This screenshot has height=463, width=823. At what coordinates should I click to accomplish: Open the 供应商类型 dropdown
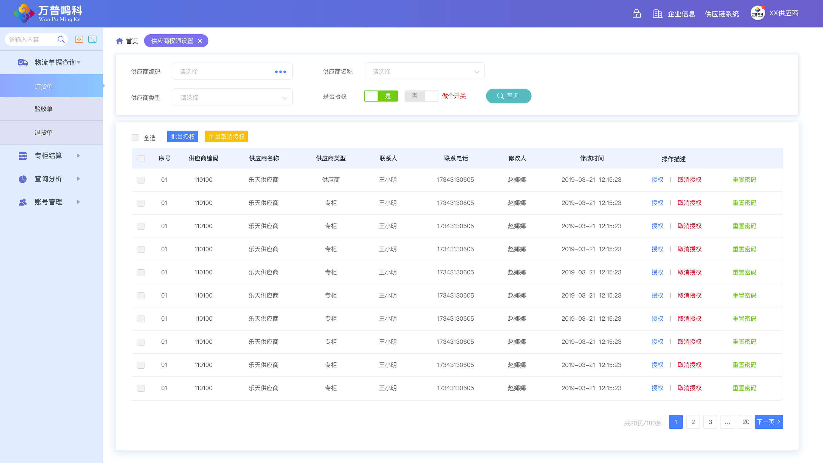coord(233,97)
